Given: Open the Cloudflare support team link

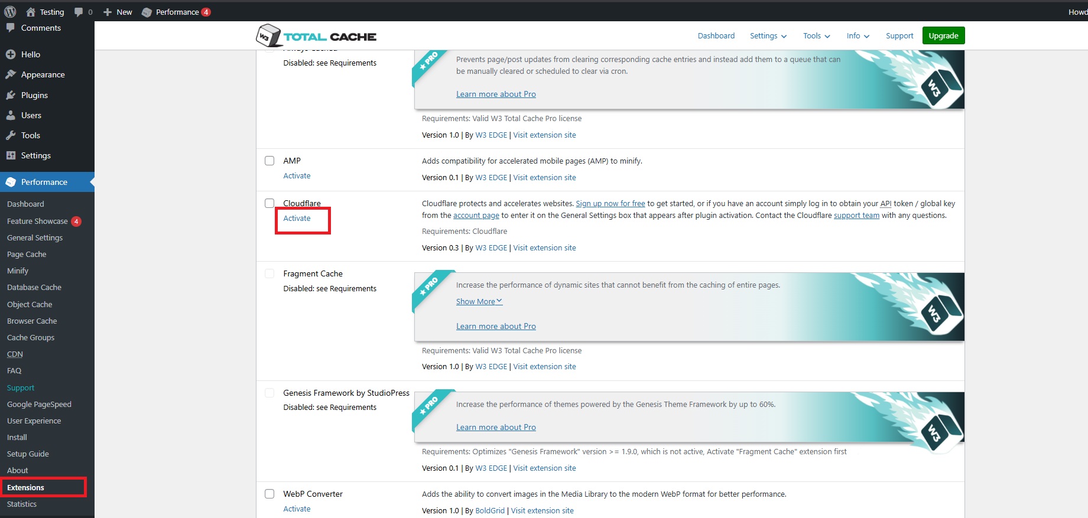Looking at the screenshot, I should click(856, 215).
